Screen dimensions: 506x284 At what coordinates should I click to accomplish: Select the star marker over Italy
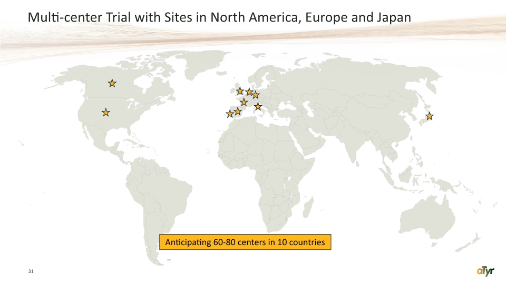[x=258, y=106]
